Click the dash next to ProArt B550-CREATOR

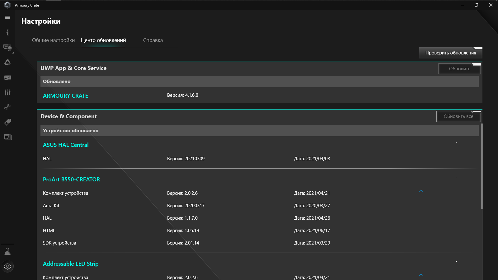(456, 177)
